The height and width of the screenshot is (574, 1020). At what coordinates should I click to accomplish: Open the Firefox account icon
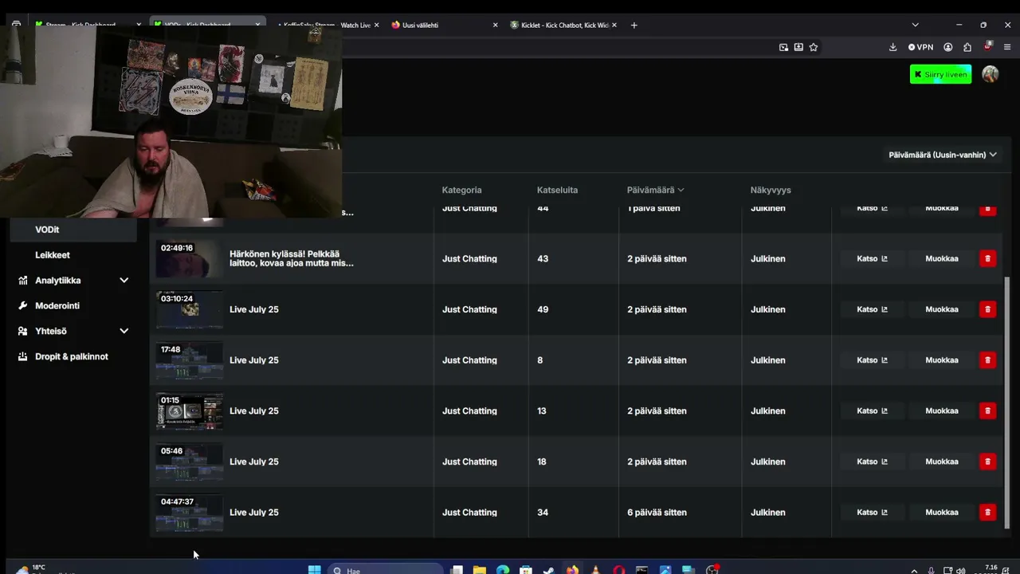(x=947, y=47)
